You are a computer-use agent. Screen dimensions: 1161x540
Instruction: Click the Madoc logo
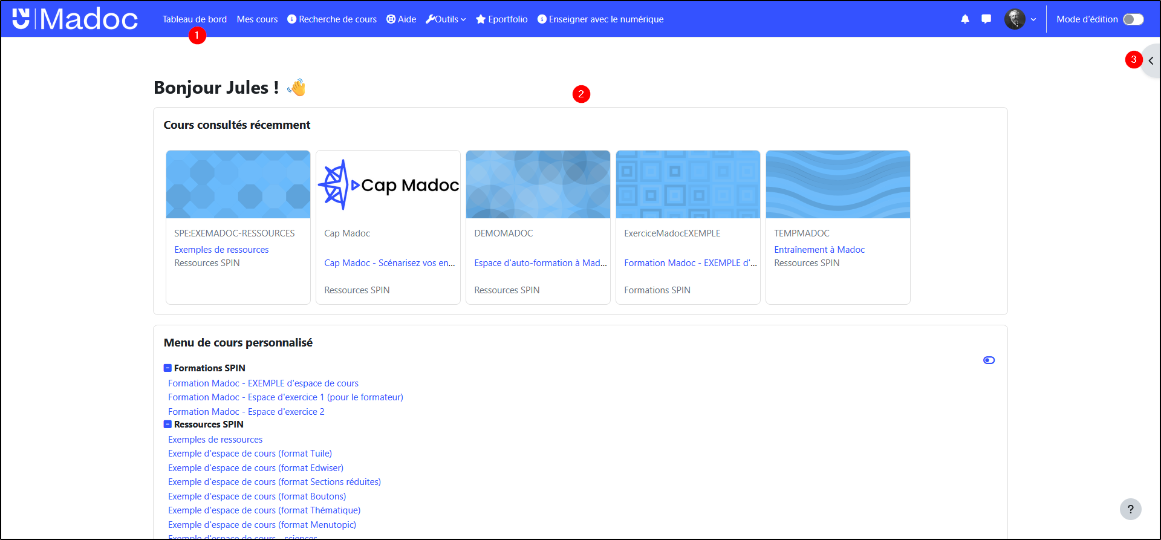75,19
